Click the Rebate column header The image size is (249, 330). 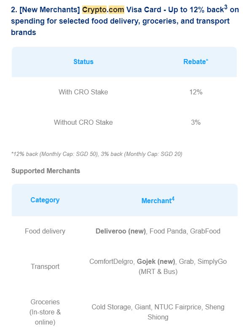(194, 62)
